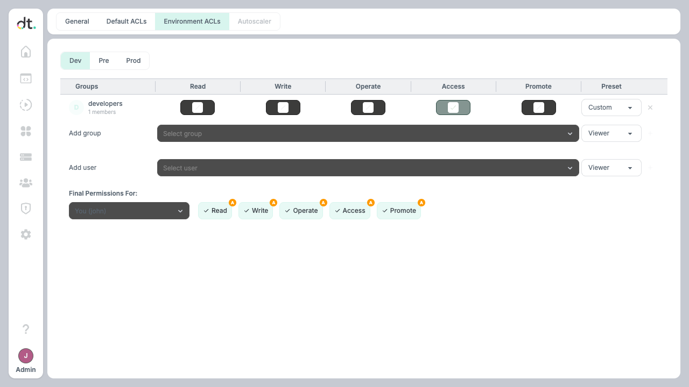Open the home icon in sidebar

26,52
